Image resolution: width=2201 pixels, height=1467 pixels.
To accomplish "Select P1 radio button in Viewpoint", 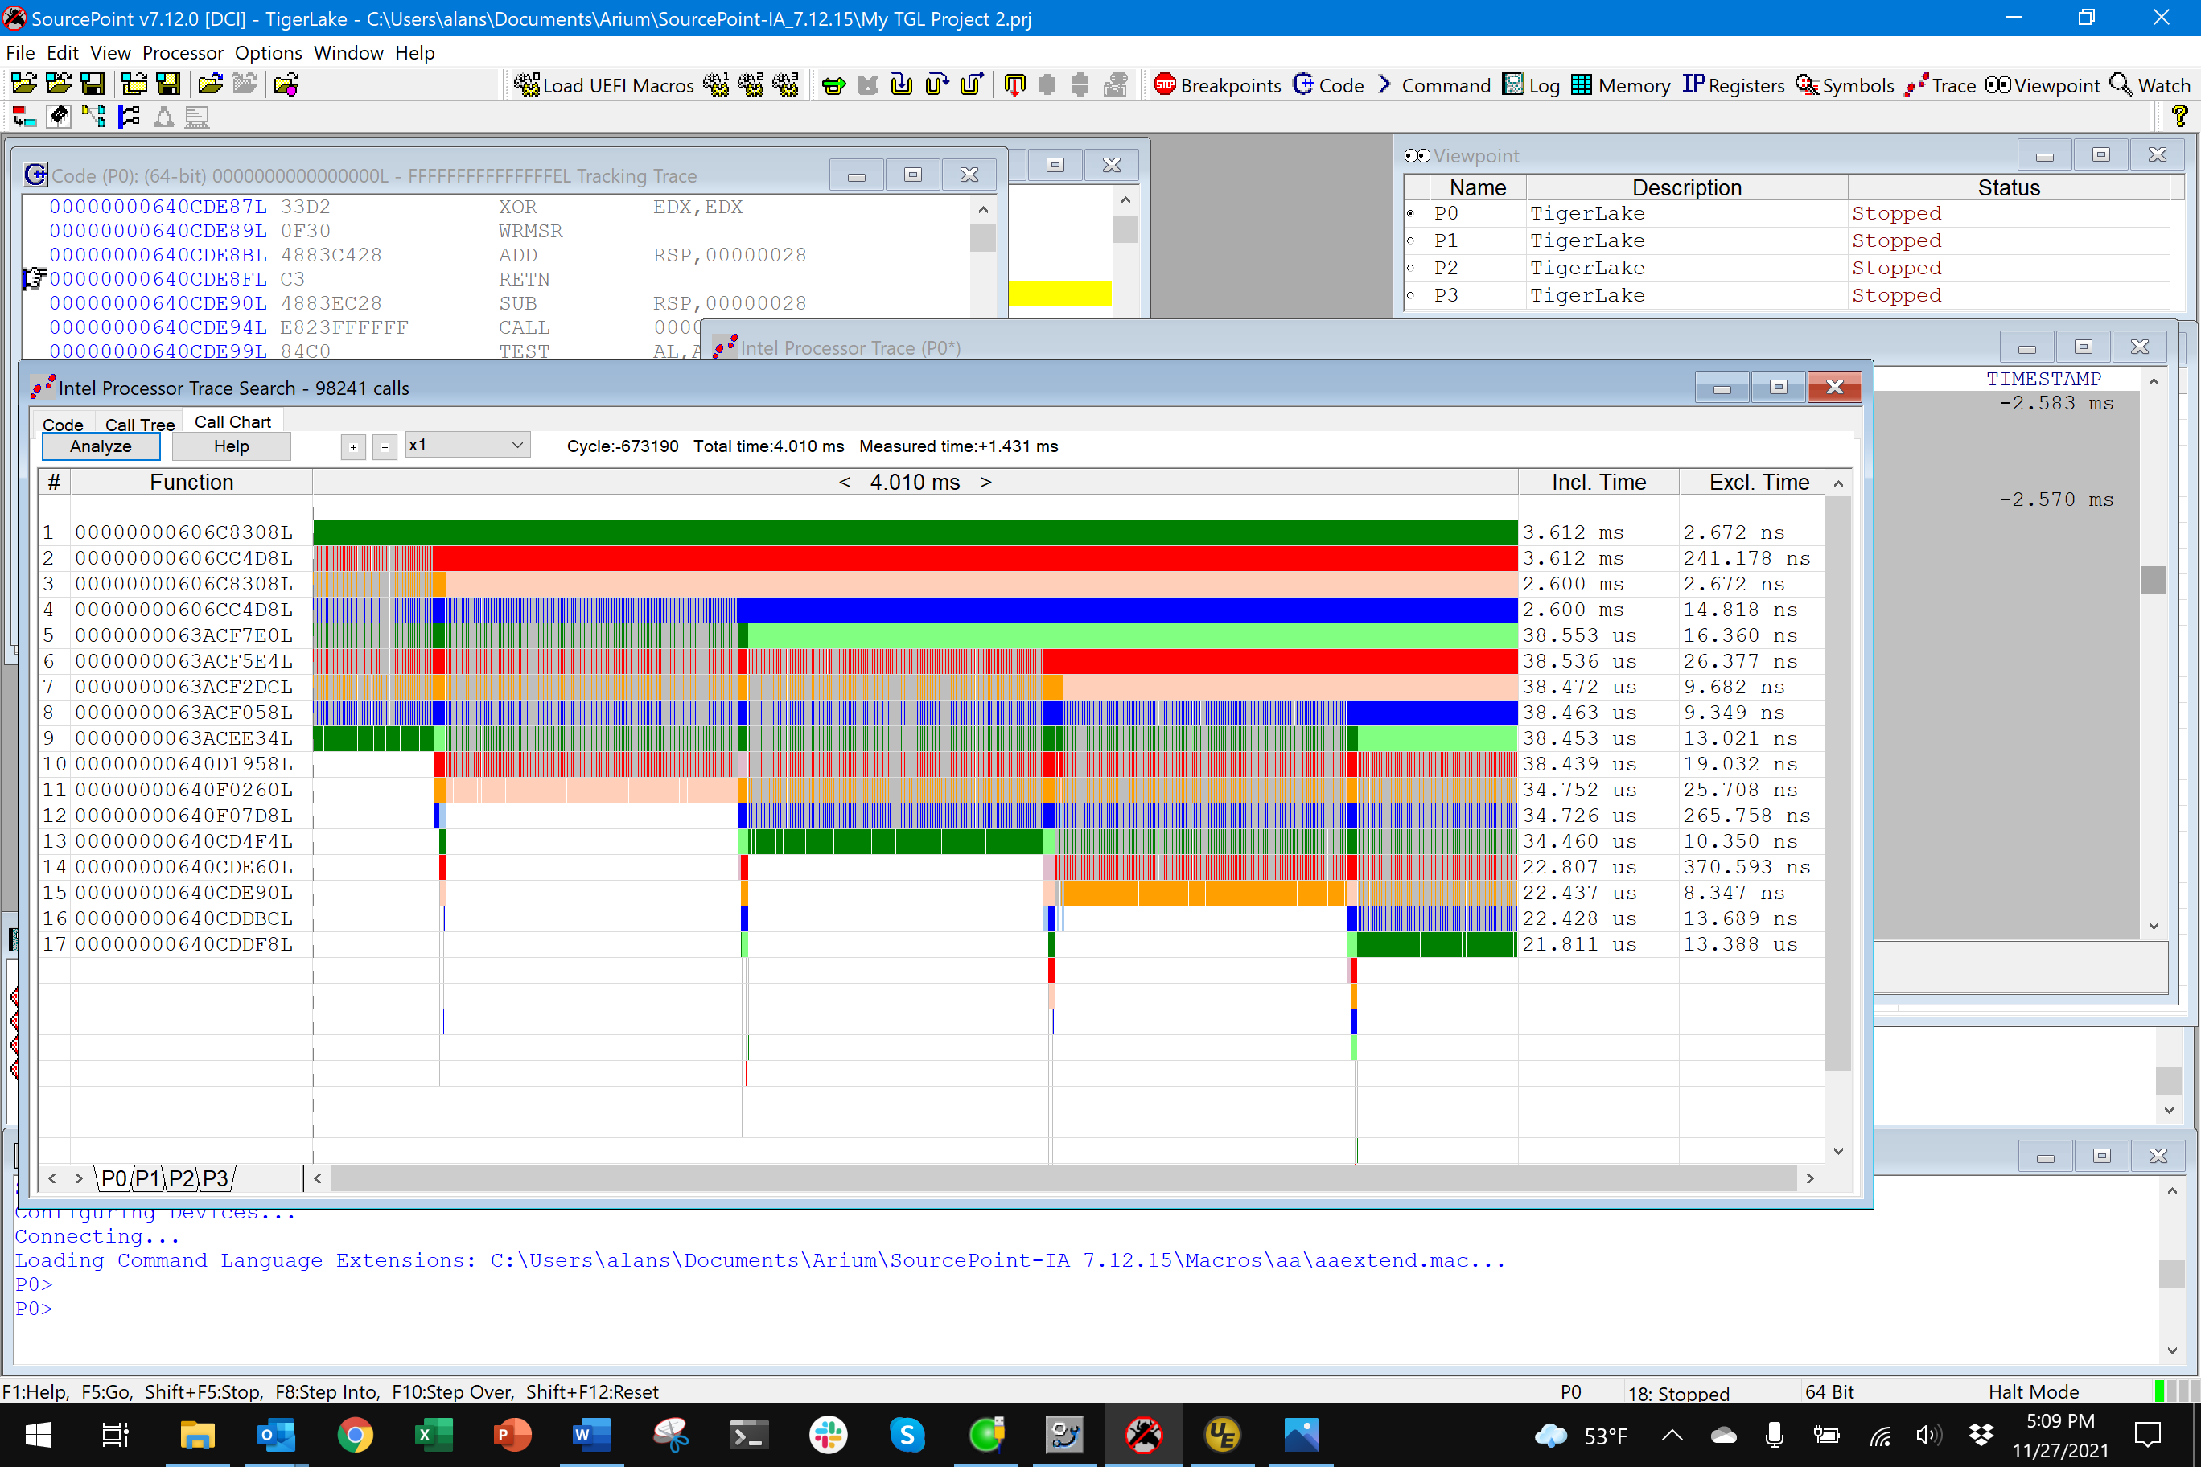I will 1410,240.
